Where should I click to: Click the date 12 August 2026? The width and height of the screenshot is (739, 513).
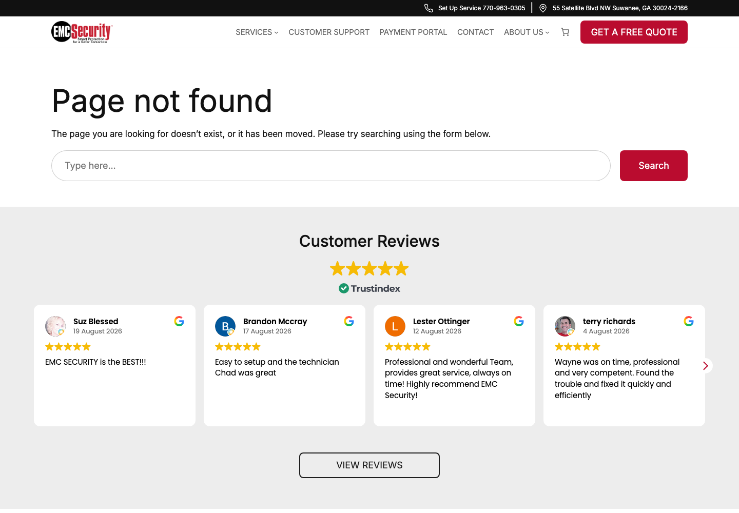tap(437, 331)
